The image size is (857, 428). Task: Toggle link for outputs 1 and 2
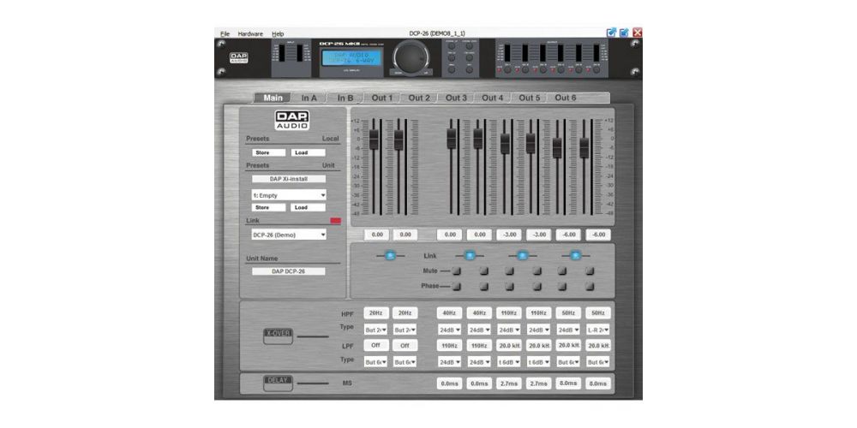470,255
